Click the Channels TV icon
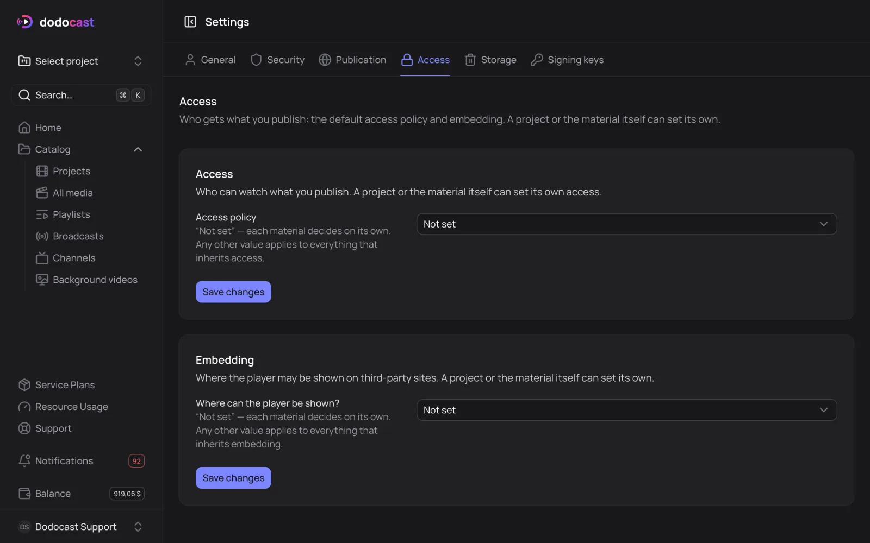Image resolution: width=870 pixels, height=543 pixels. point(42,258)
